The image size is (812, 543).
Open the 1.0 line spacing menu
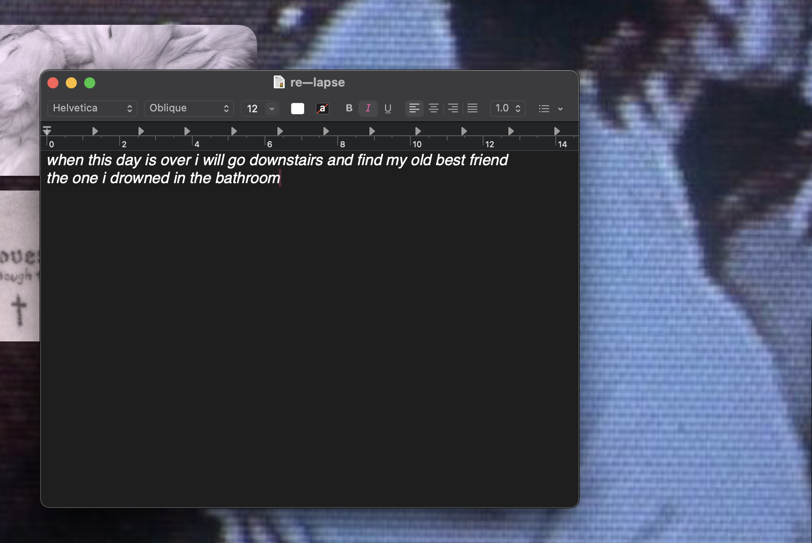pos(507,108)
